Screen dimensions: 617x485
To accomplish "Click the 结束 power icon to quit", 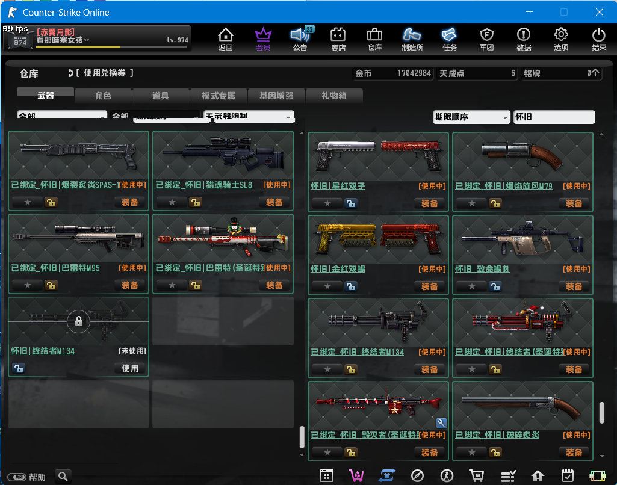I will pyautogui.click(x=599, y=39).
